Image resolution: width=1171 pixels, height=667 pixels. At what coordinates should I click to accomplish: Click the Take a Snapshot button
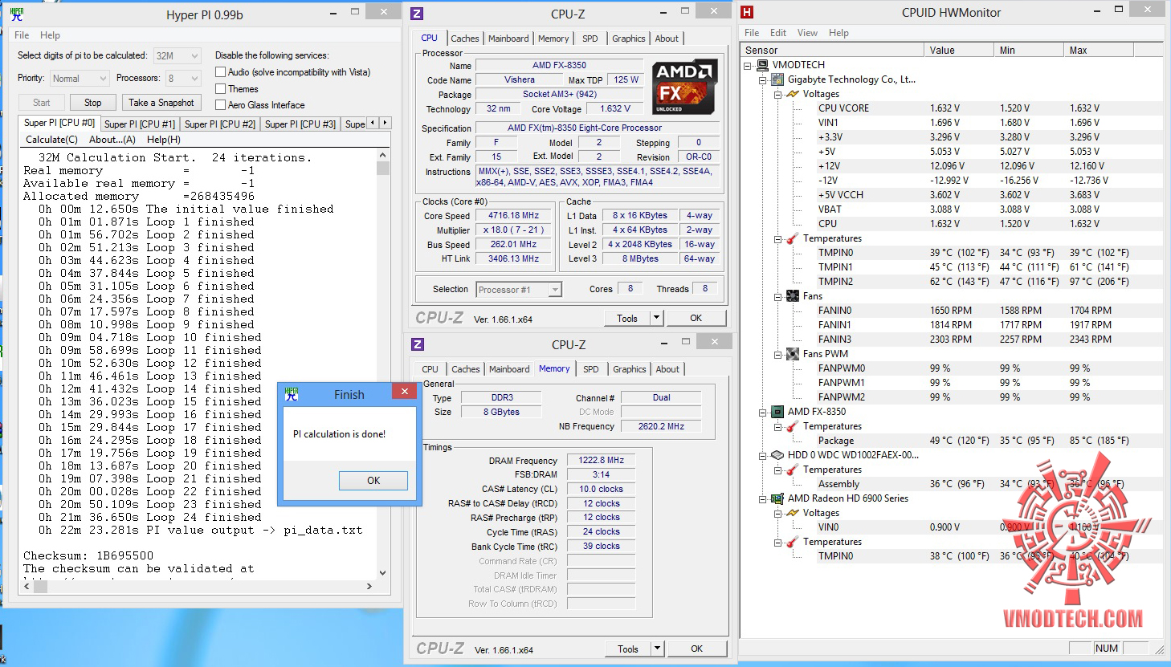[x=161, y=103]
